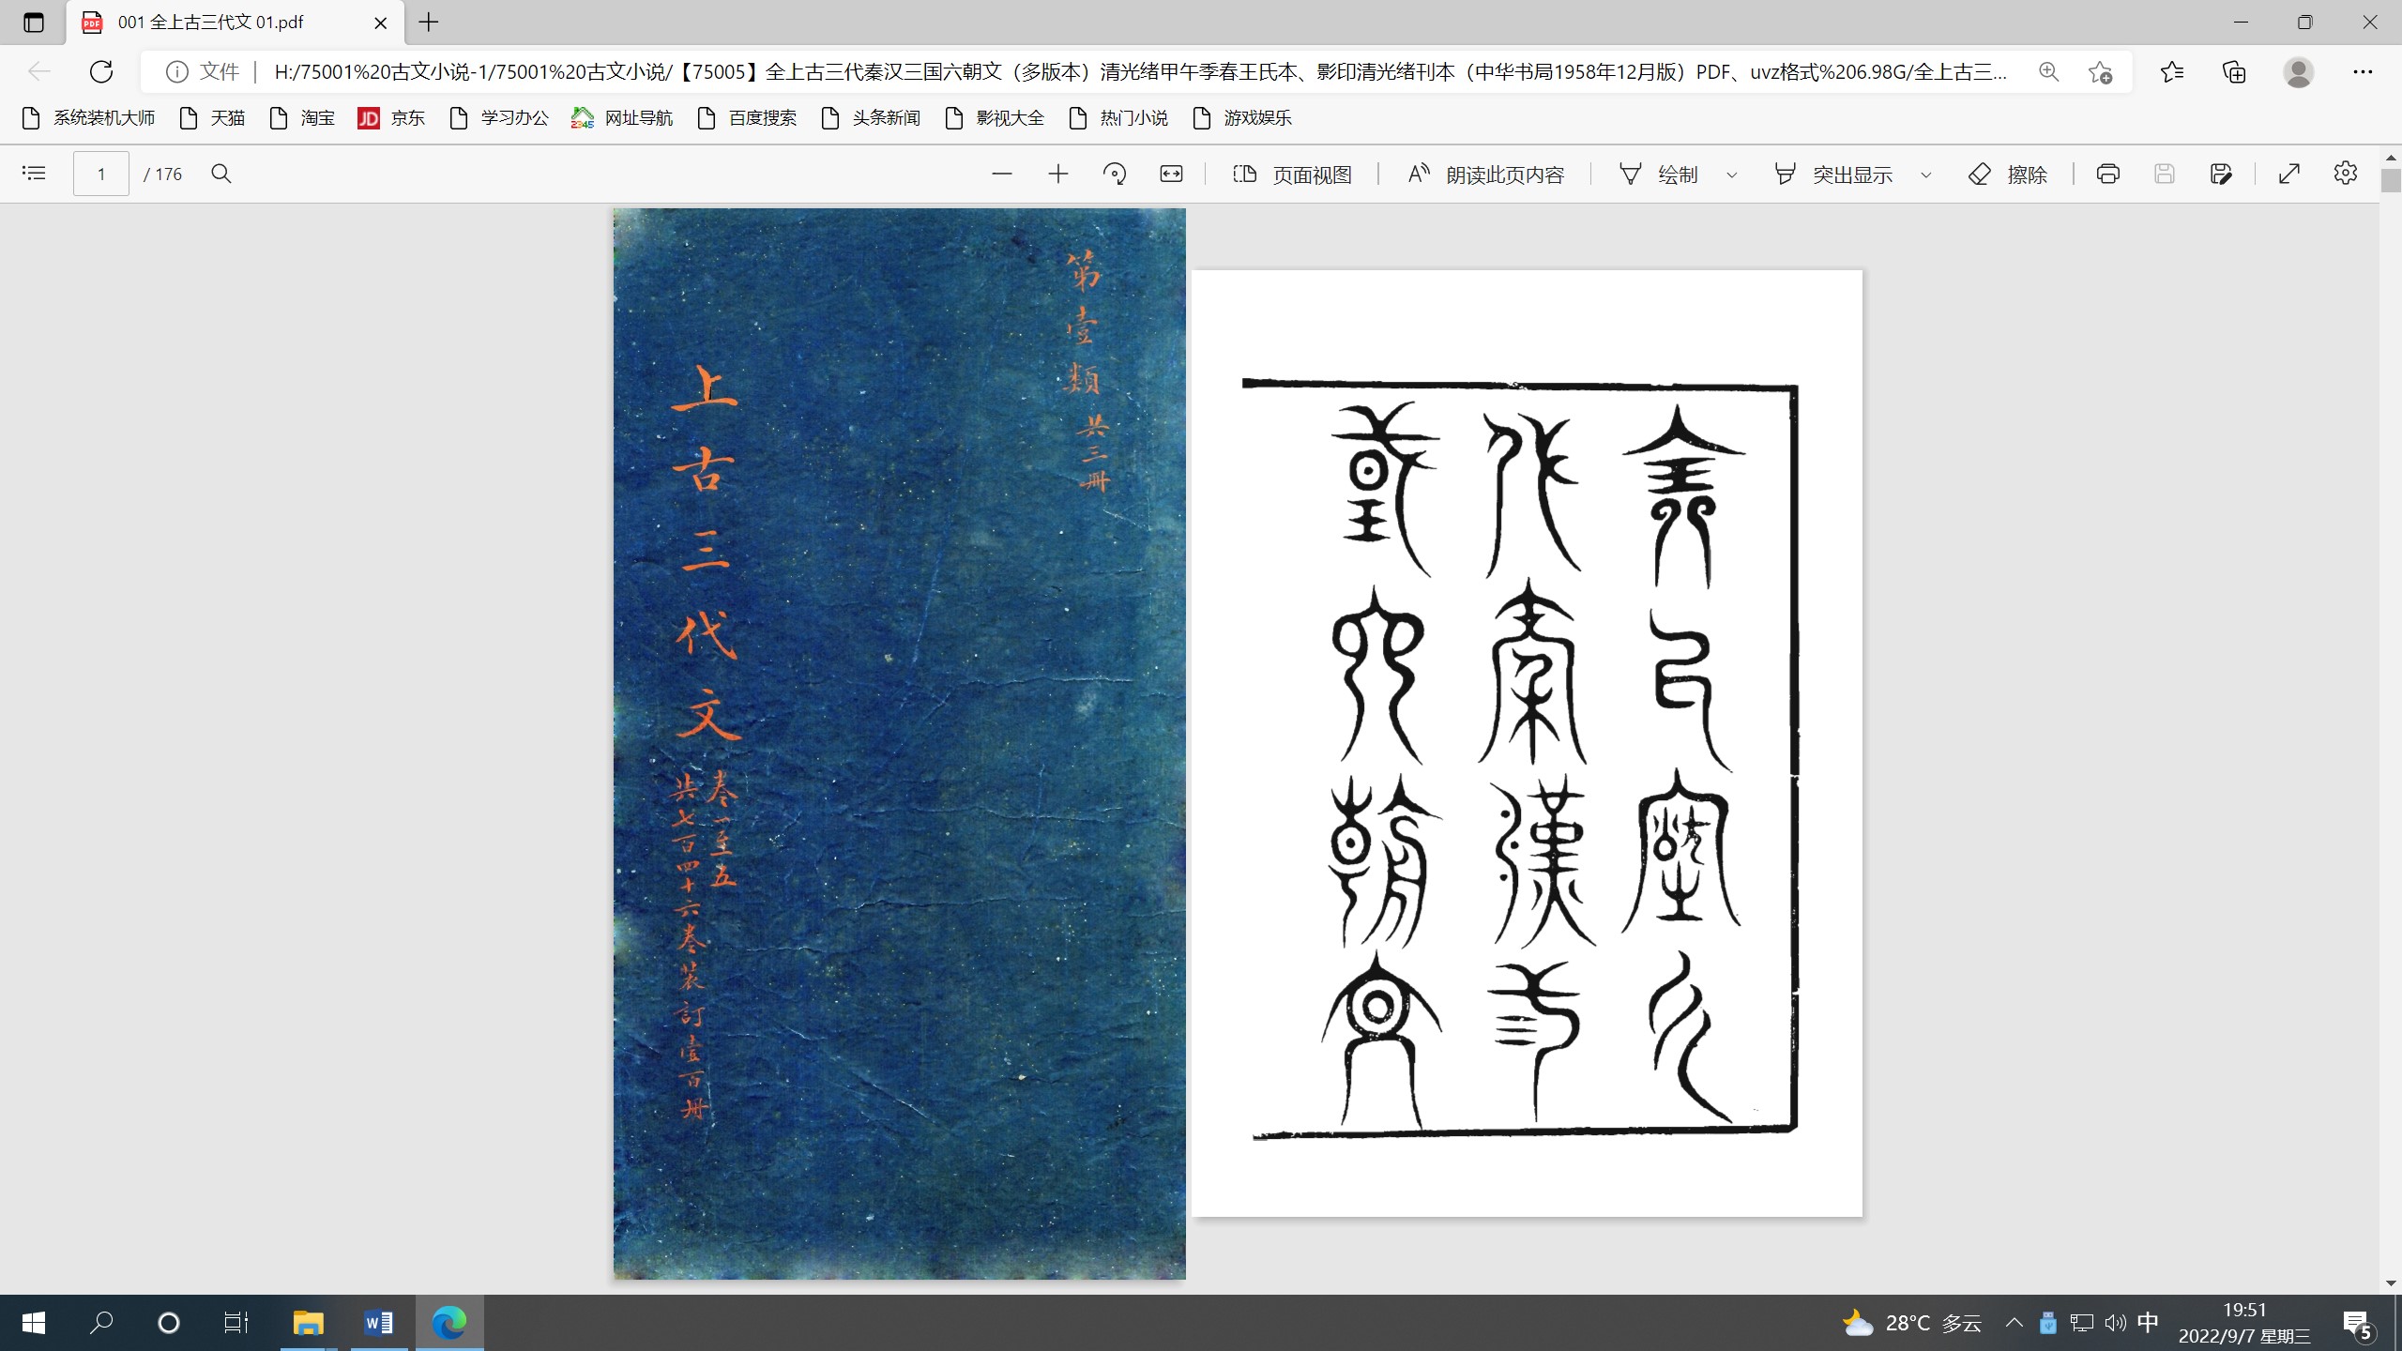The width and height of the screenshot is (2402, 1351).
Task: Open Windows taskbar search
Action: tap(101, 1323)
